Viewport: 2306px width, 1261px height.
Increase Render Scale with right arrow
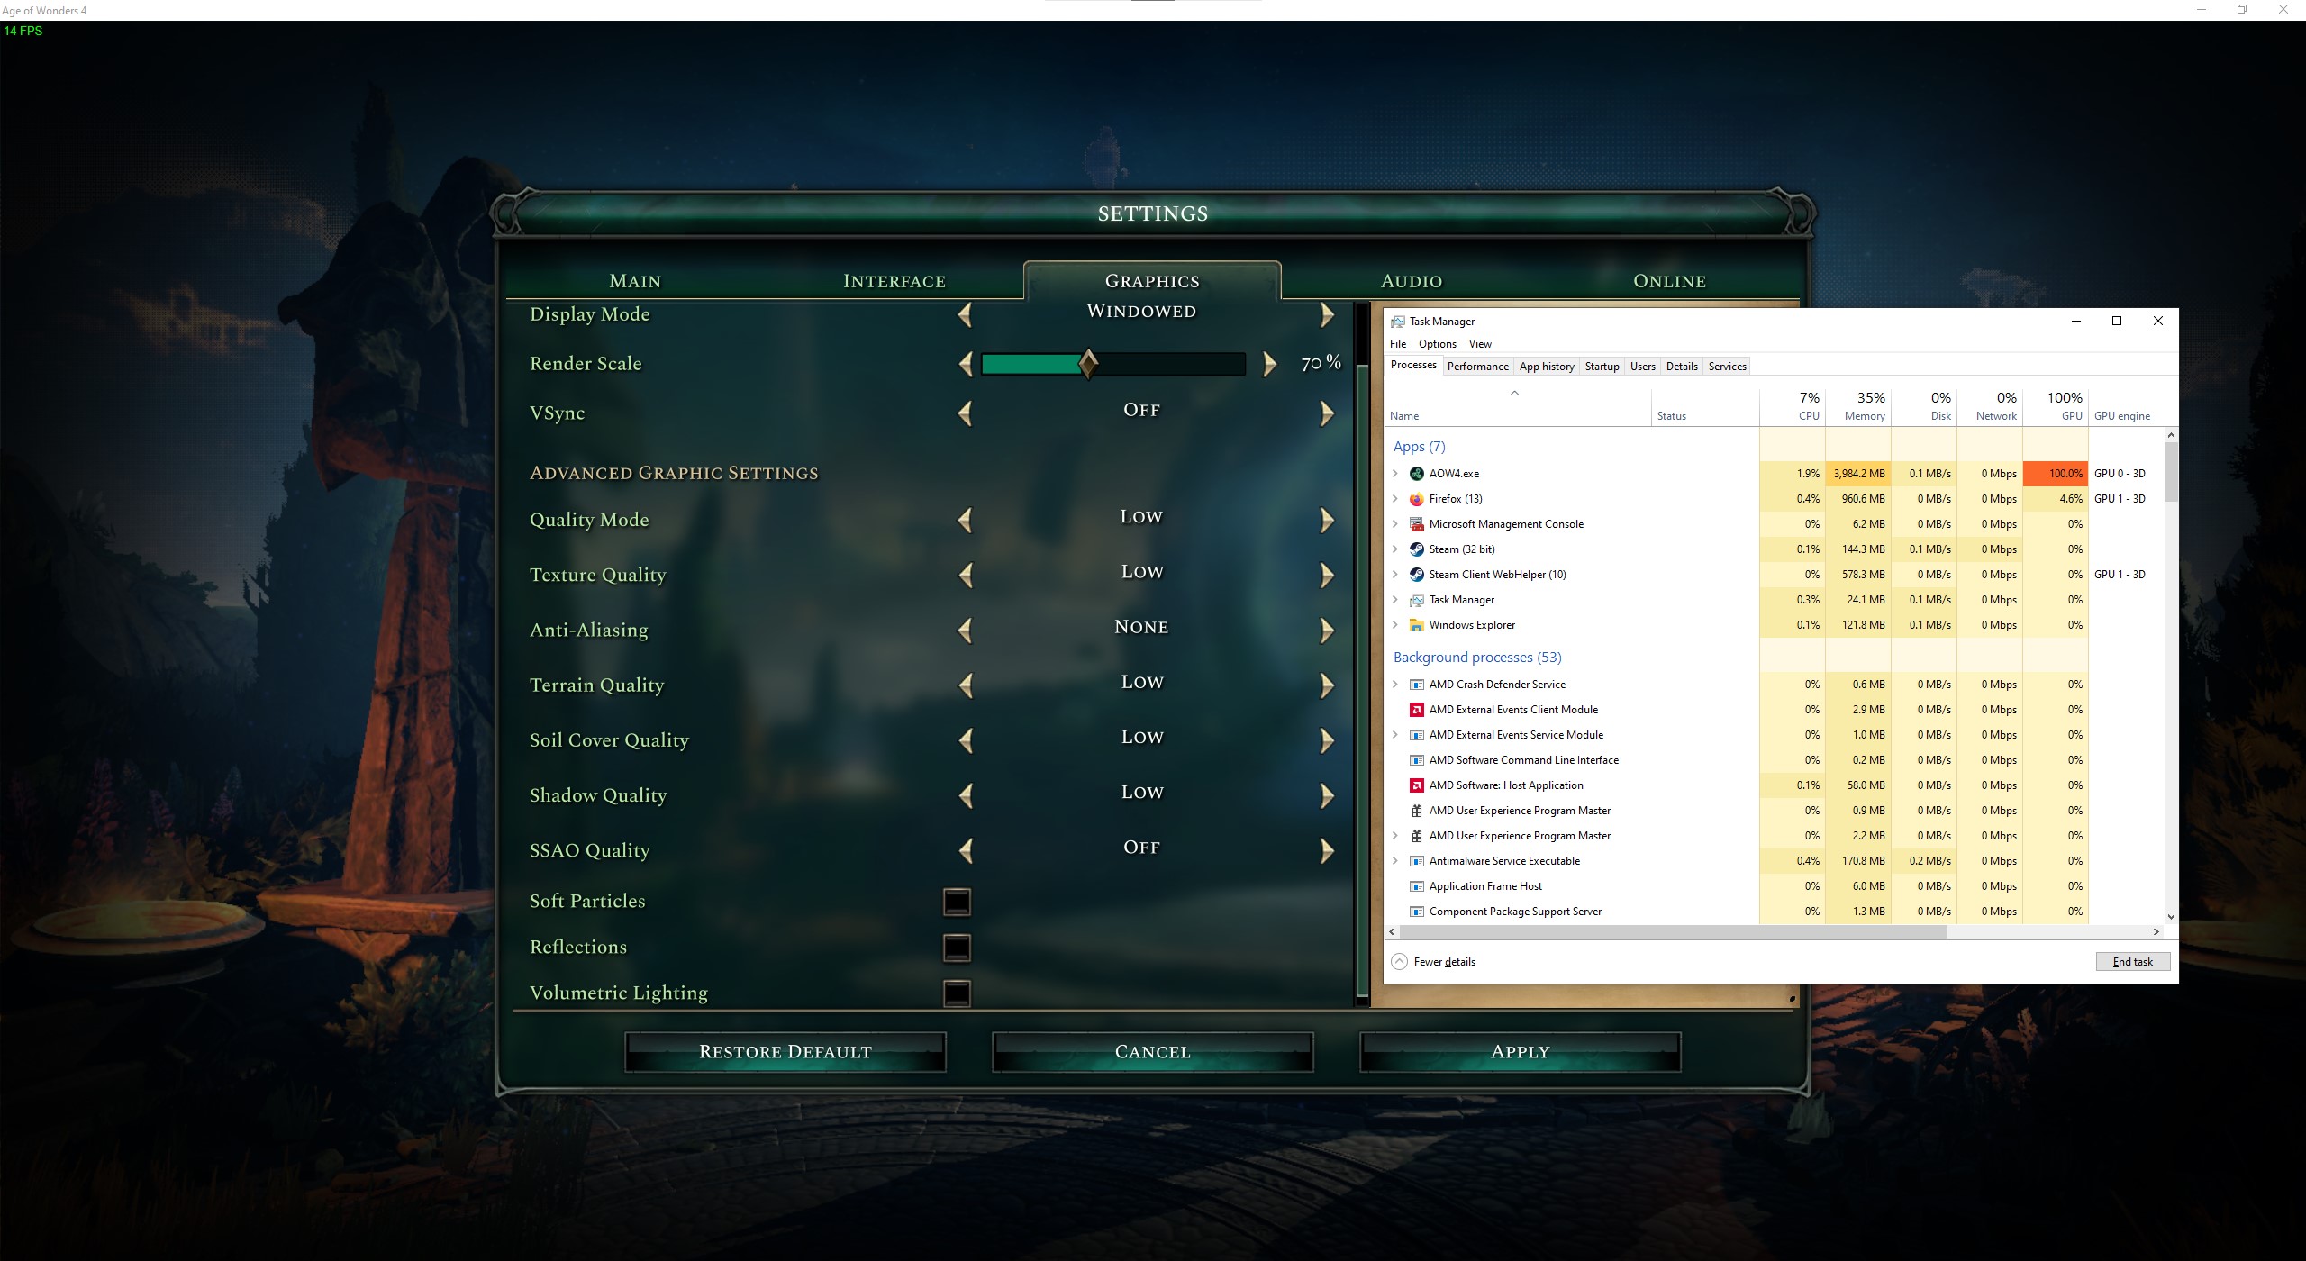click(1269, 364)
